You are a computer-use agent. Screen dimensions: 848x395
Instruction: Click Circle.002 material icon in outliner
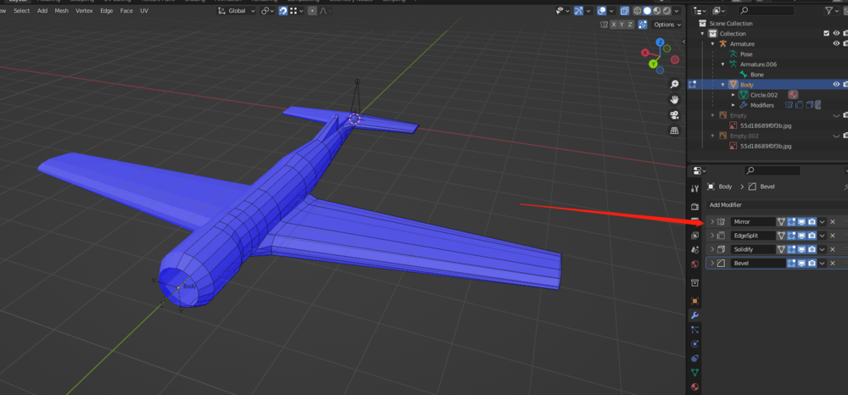pos(793,95)
